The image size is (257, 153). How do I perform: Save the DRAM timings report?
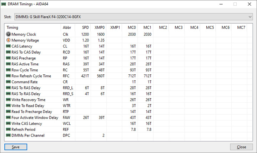click(16, 147)
